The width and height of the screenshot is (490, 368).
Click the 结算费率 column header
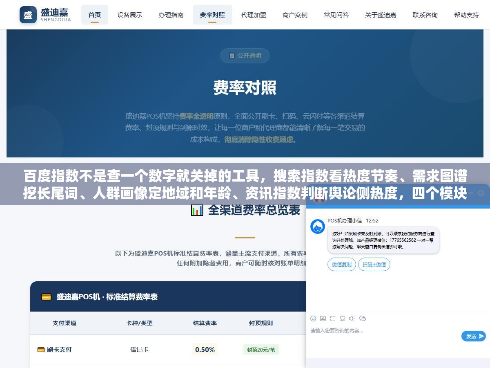pyautogui.click(x=205, y=323)
